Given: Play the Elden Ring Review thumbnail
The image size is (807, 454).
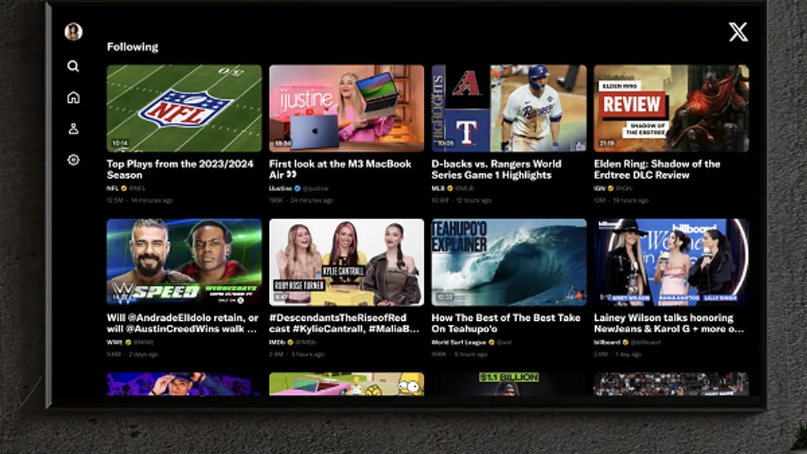Looking at the screenshot, I should click(x=671, y=108).
